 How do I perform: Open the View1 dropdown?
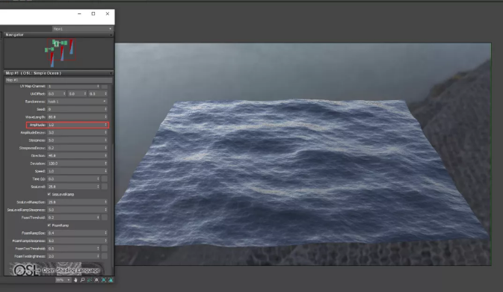82,29
